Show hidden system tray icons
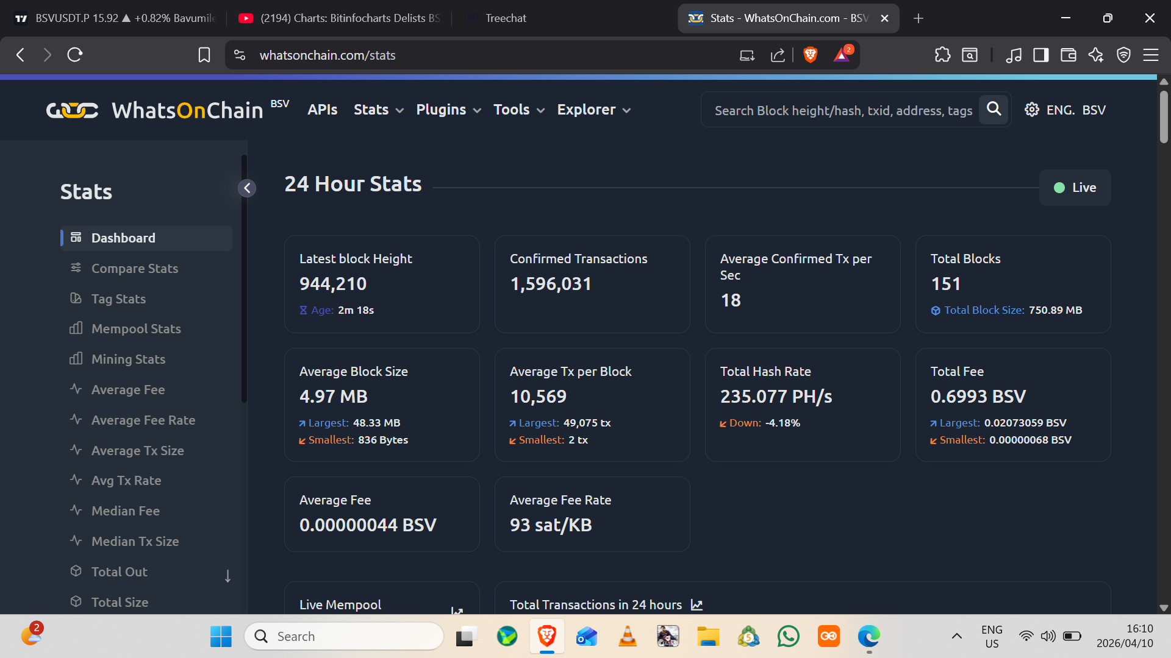This screenshot has width=1171, height=658. coord(957,637)
